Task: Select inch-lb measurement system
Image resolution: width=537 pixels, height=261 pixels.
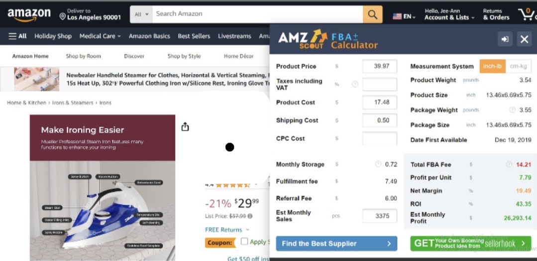Action: (x=492, y=66)
